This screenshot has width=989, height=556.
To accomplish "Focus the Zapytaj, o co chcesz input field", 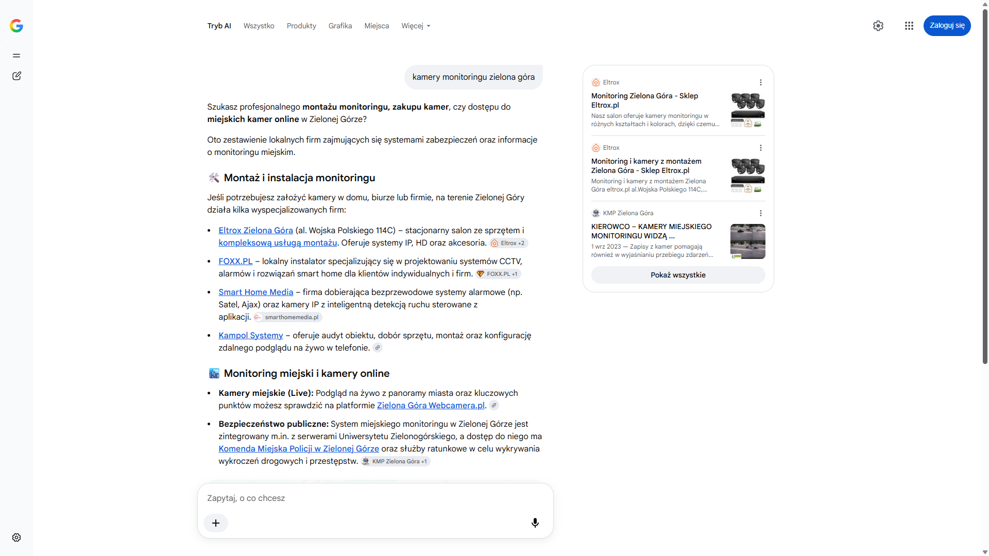I will (x=375, y=498).
